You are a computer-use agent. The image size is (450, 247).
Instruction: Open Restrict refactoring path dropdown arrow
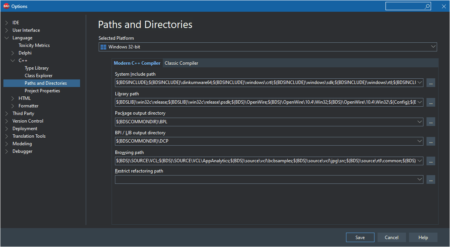click(420, 179)
